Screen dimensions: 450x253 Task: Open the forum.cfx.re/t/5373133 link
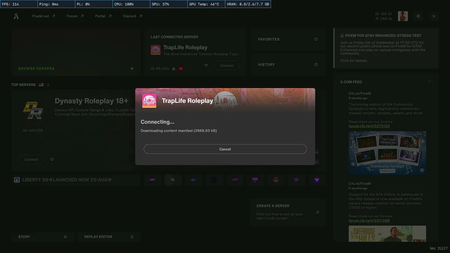click(369, 126)
